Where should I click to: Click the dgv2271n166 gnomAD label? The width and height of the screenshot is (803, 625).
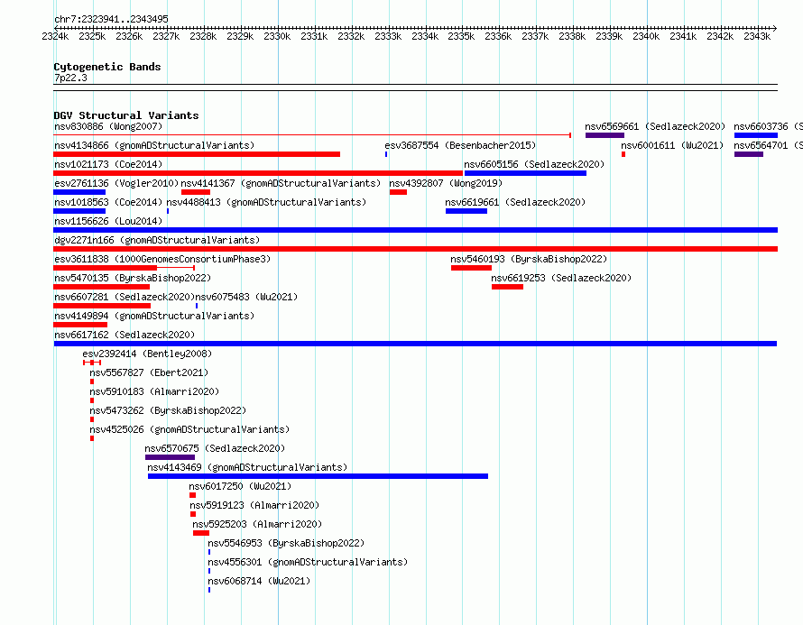[x=157, y=240]
